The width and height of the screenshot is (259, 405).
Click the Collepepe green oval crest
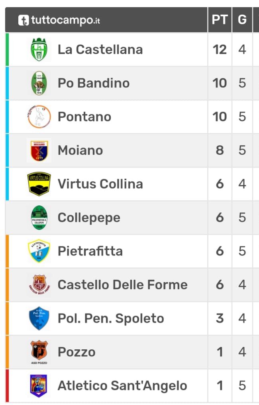(x=39, y=218)
